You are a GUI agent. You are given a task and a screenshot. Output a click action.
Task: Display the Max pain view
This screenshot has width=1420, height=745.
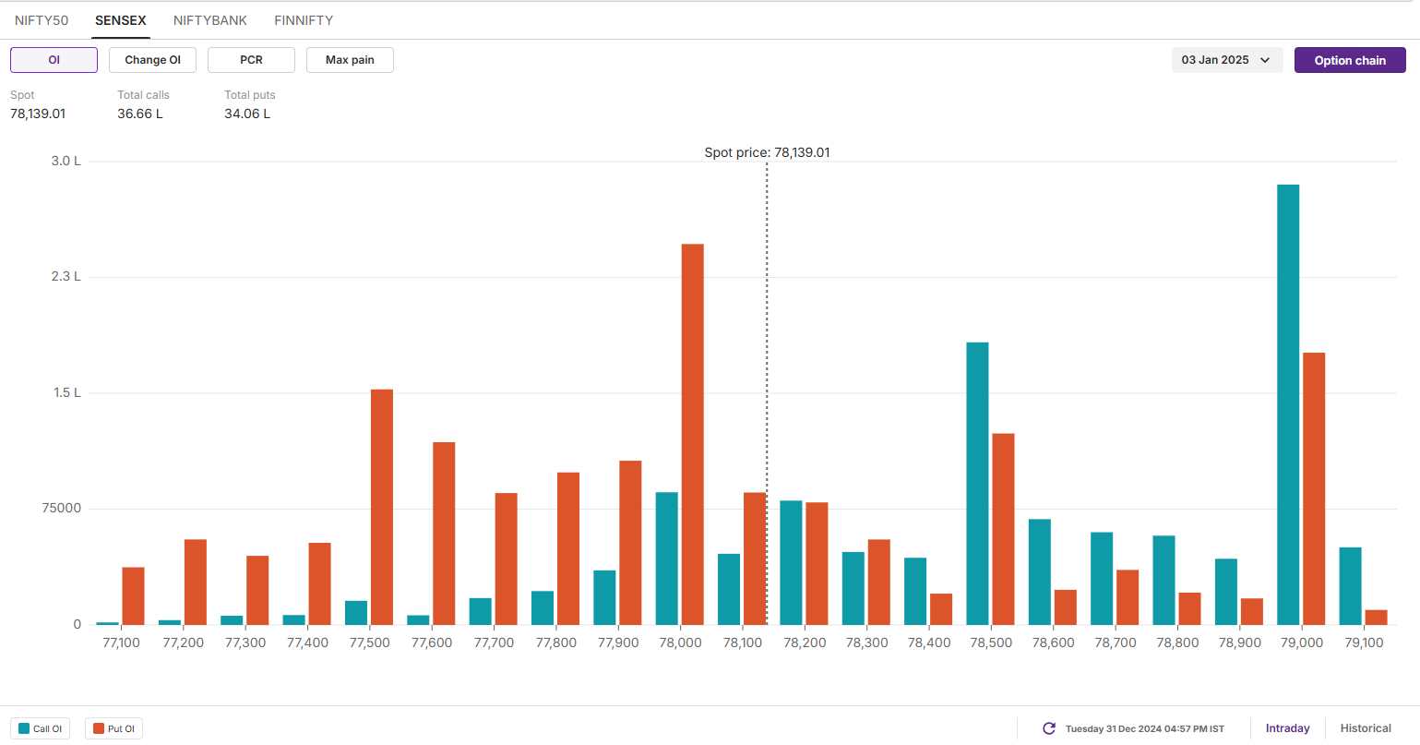click(x=350, y=60)
